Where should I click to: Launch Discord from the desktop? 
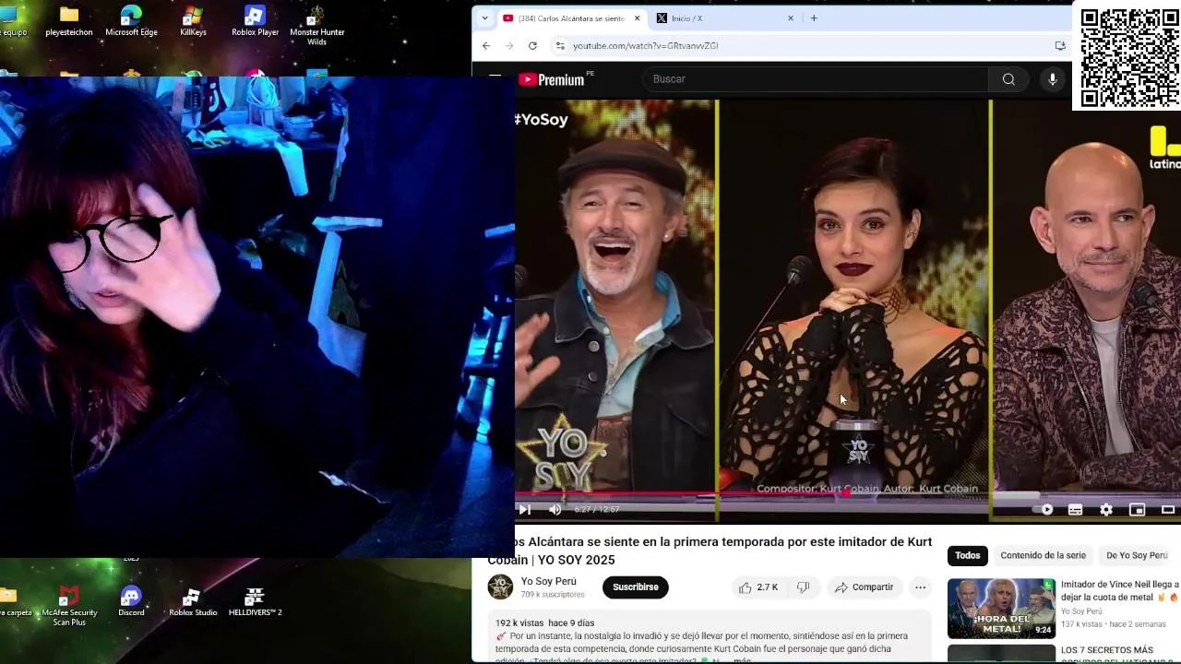click(x=131, y=601)
